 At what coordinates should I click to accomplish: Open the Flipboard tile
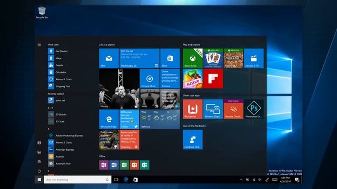click(213, 79)
